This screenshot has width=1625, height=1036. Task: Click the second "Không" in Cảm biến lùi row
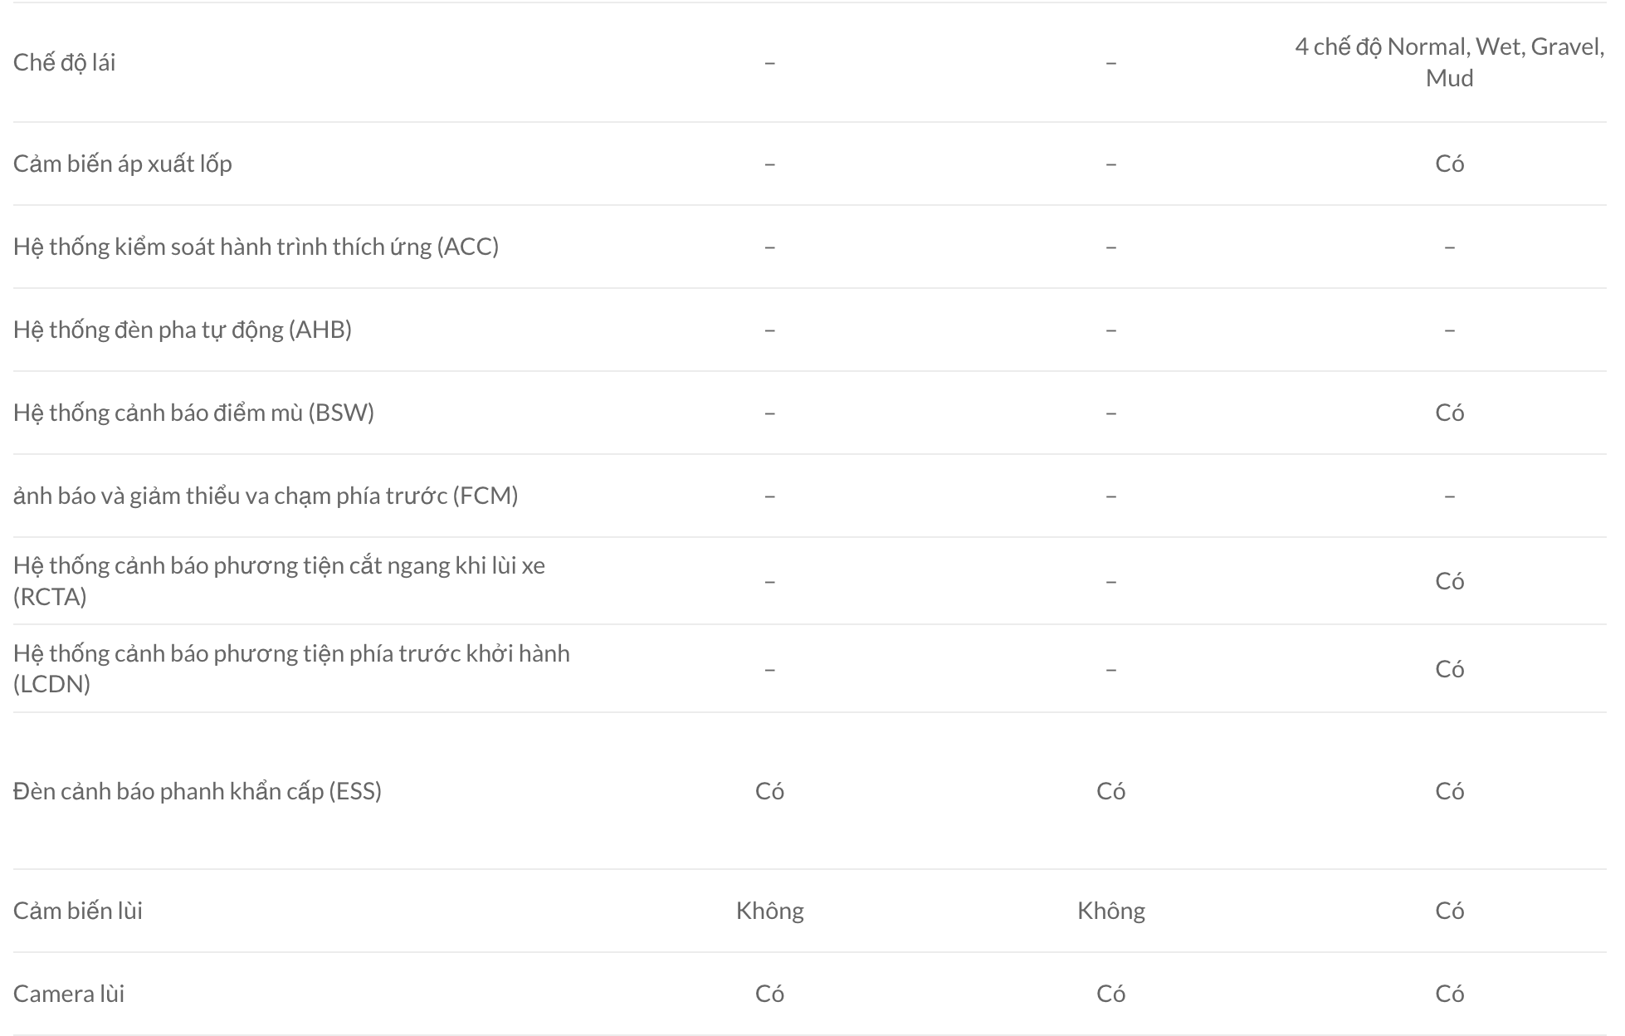pos(1110,911)
